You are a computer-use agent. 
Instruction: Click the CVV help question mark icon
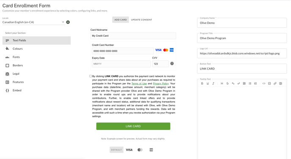tap(172, 64)
